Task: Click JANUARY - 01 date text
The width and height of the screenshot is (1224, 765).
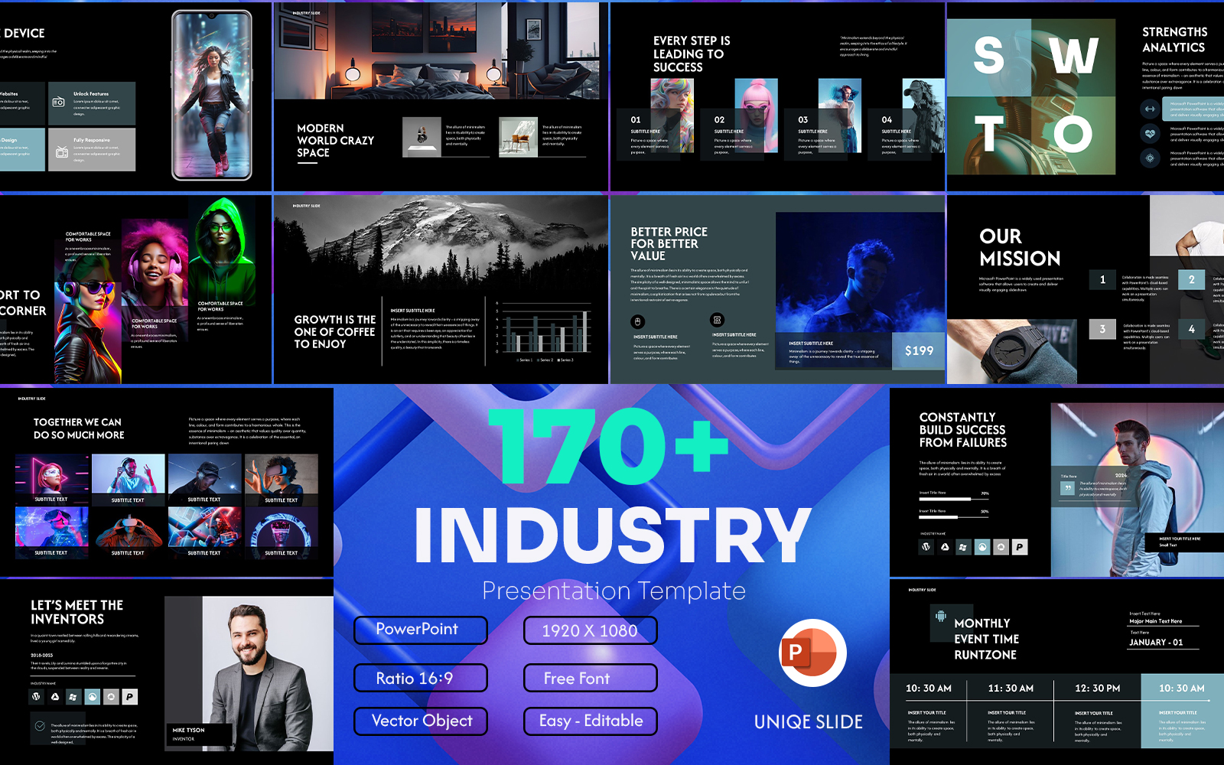Action: tap(1156, 643)
